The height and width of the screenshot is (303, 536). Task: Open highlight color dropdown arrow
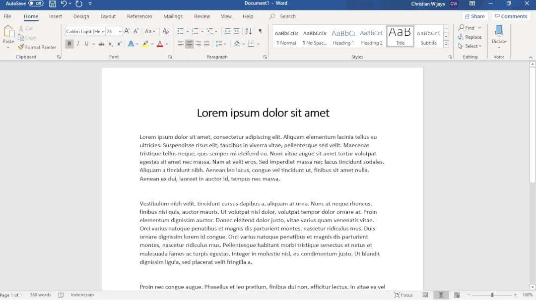coord(152,44)
